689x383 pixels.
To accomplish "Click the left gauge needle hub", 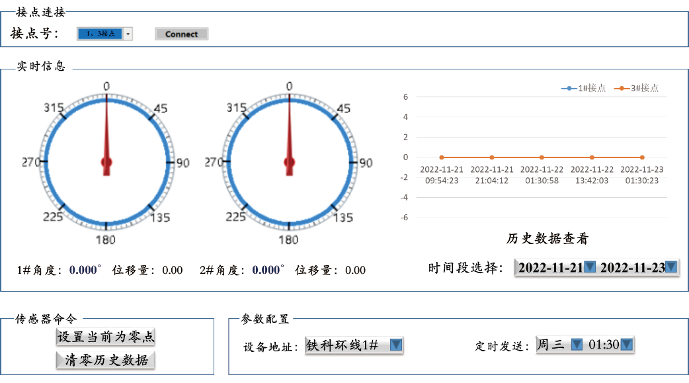I will (x=106, y=162).
